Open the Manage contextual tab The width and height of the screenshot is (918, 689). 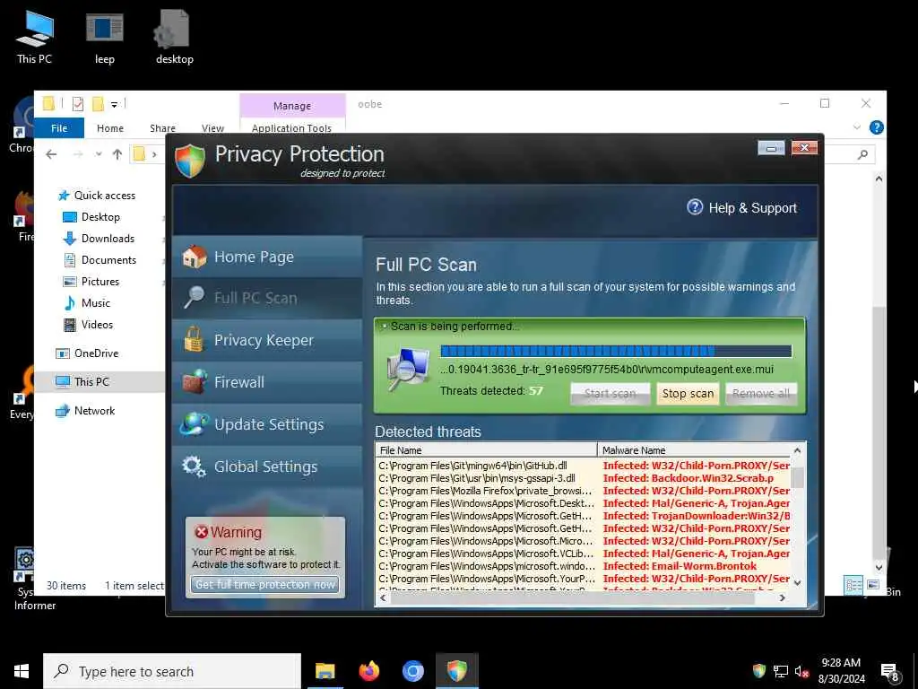pyautogui.click(x=292, y=106)
